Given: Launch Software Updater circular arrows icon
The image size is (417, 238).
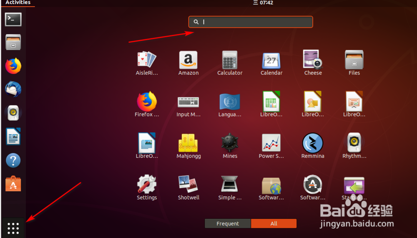Looking at the screenshot, I should [x=313, y=187].
